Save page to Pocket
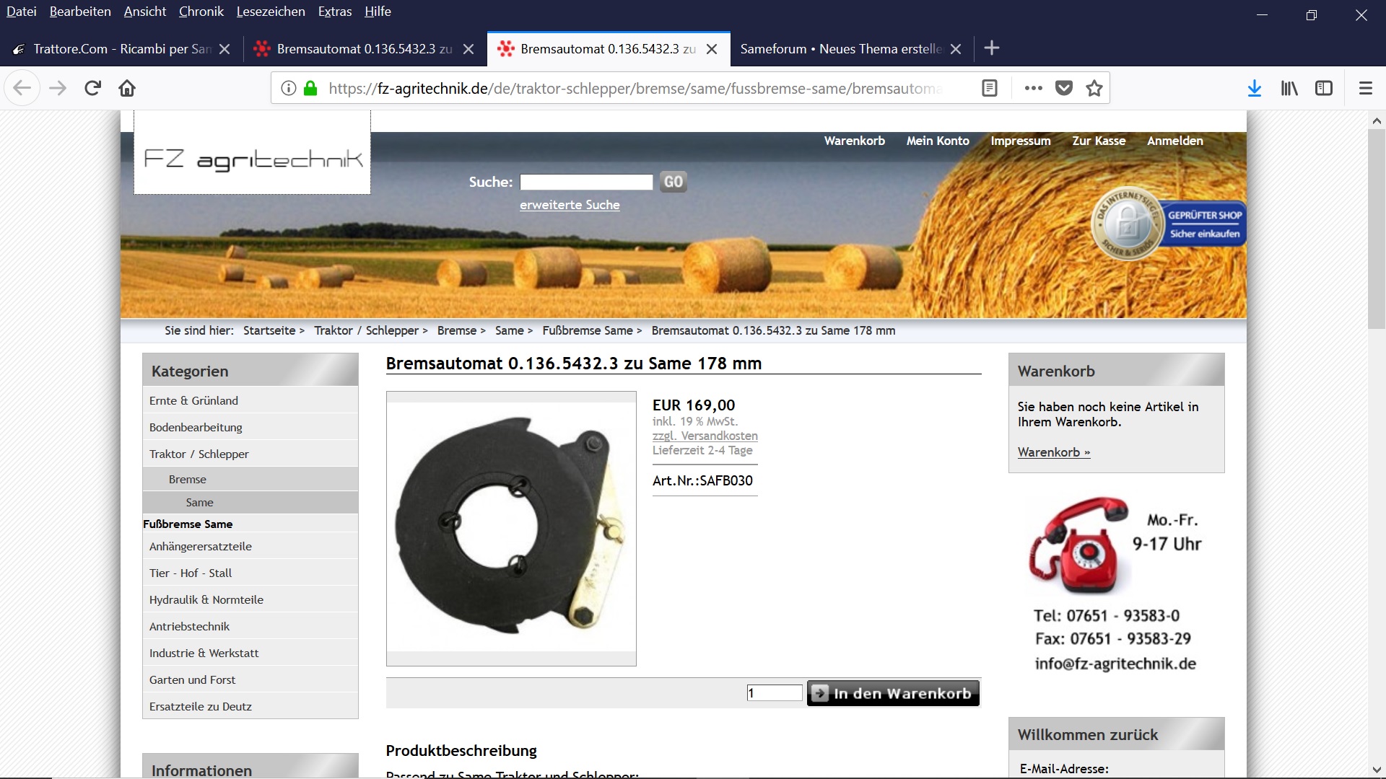 click(x=1064, y=88)
